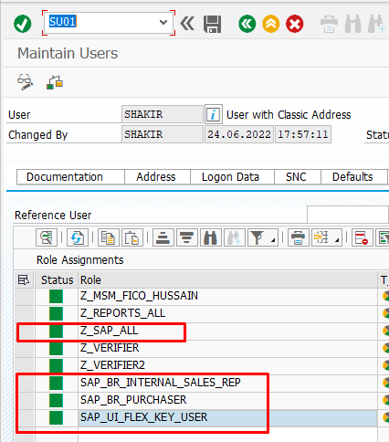Click the blue information icon next to SHAKIR
This screenshot has width=389, height=442.
coord(214,114)
